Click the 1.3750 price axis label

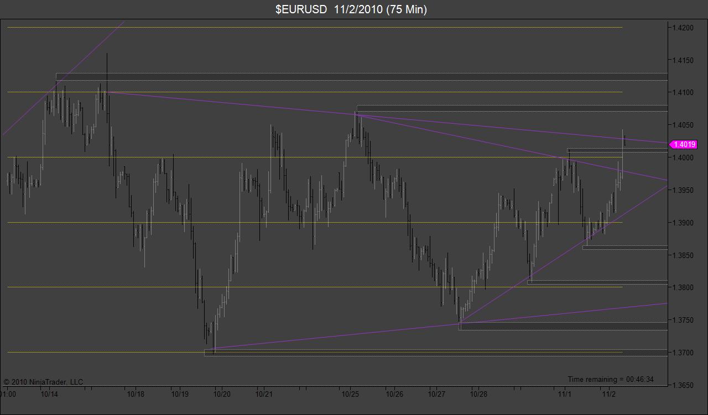click(682, 320)
